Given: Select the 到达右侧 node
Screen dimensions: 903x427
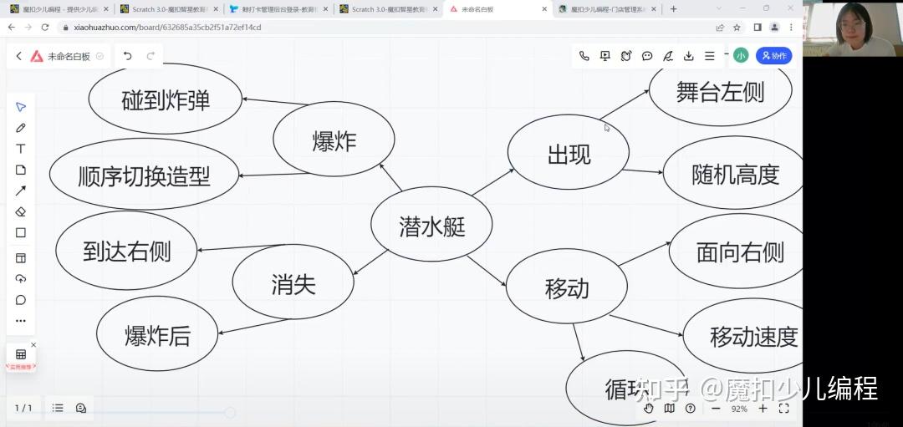Looking at the screenshot, I should point(126,251).
